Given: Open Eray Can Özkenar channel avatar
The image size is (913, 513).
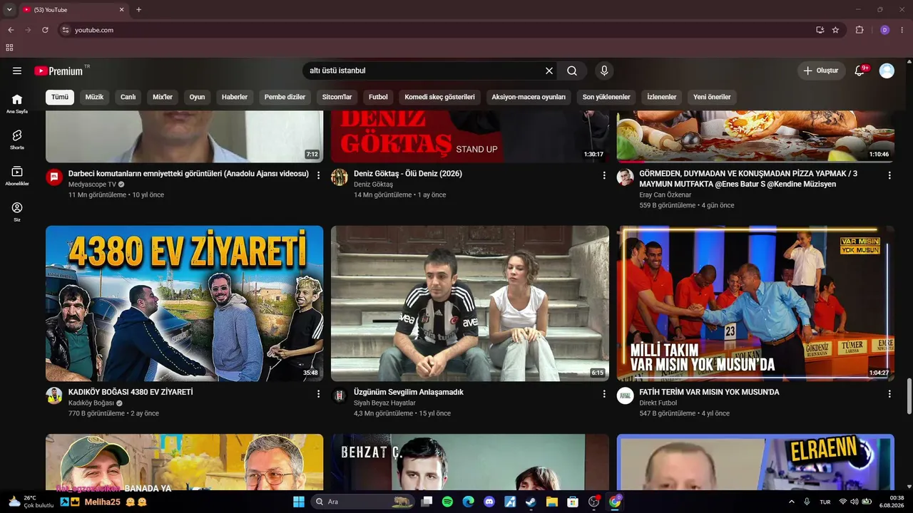Looking at the screenshot, I should [x=626, y=177].
